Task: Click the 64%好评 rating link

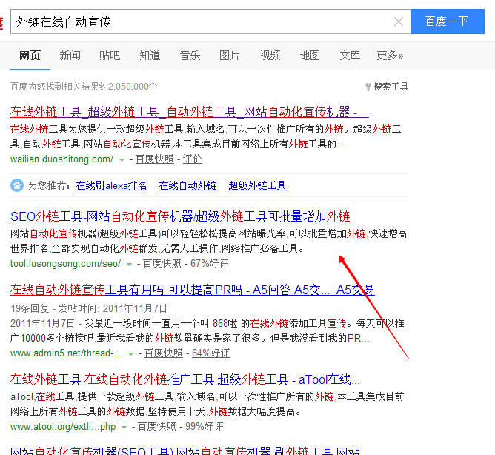Action: pyautogui.click(x=211, y=353)
